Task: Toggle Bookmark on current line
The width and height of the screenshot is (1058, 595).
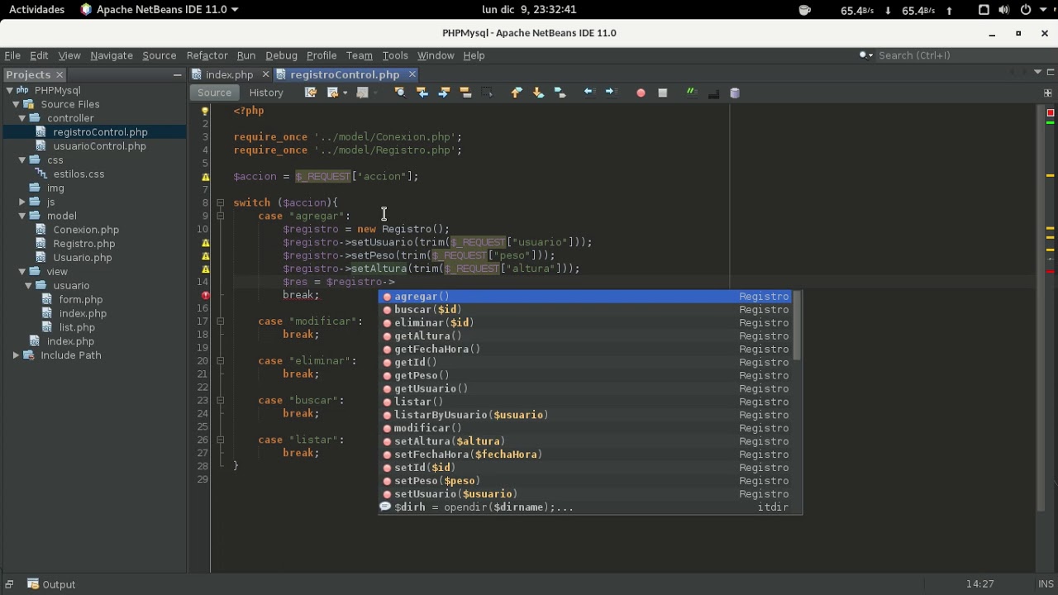Action: coord(560,93)
